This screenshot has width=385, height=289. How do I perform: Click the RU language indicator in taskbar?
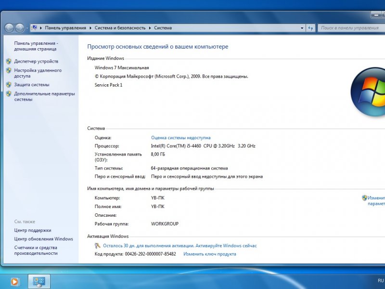pyautogui.click(x=381, y=281)
